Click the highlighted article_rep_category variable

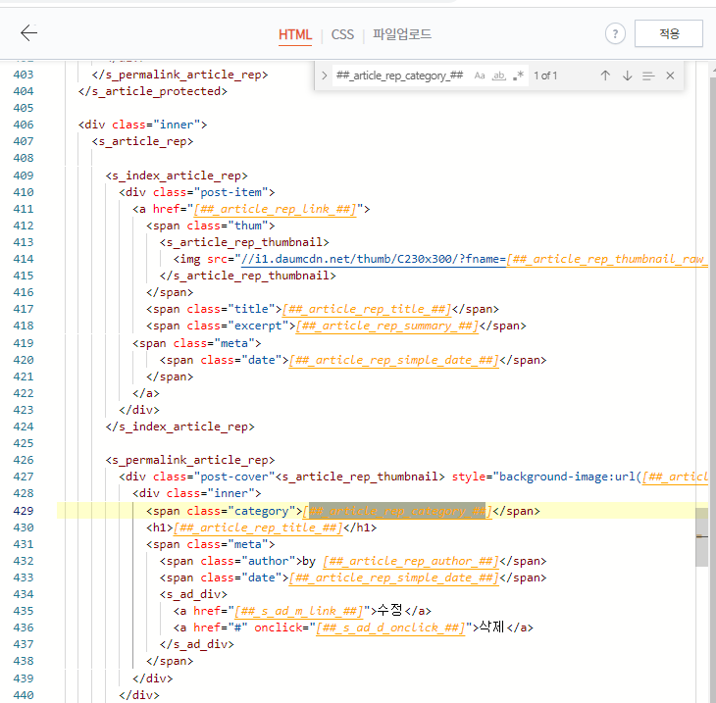tap(397, 511)
